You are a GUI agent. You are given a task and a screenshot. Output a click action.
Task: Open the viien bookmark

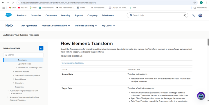133,8
